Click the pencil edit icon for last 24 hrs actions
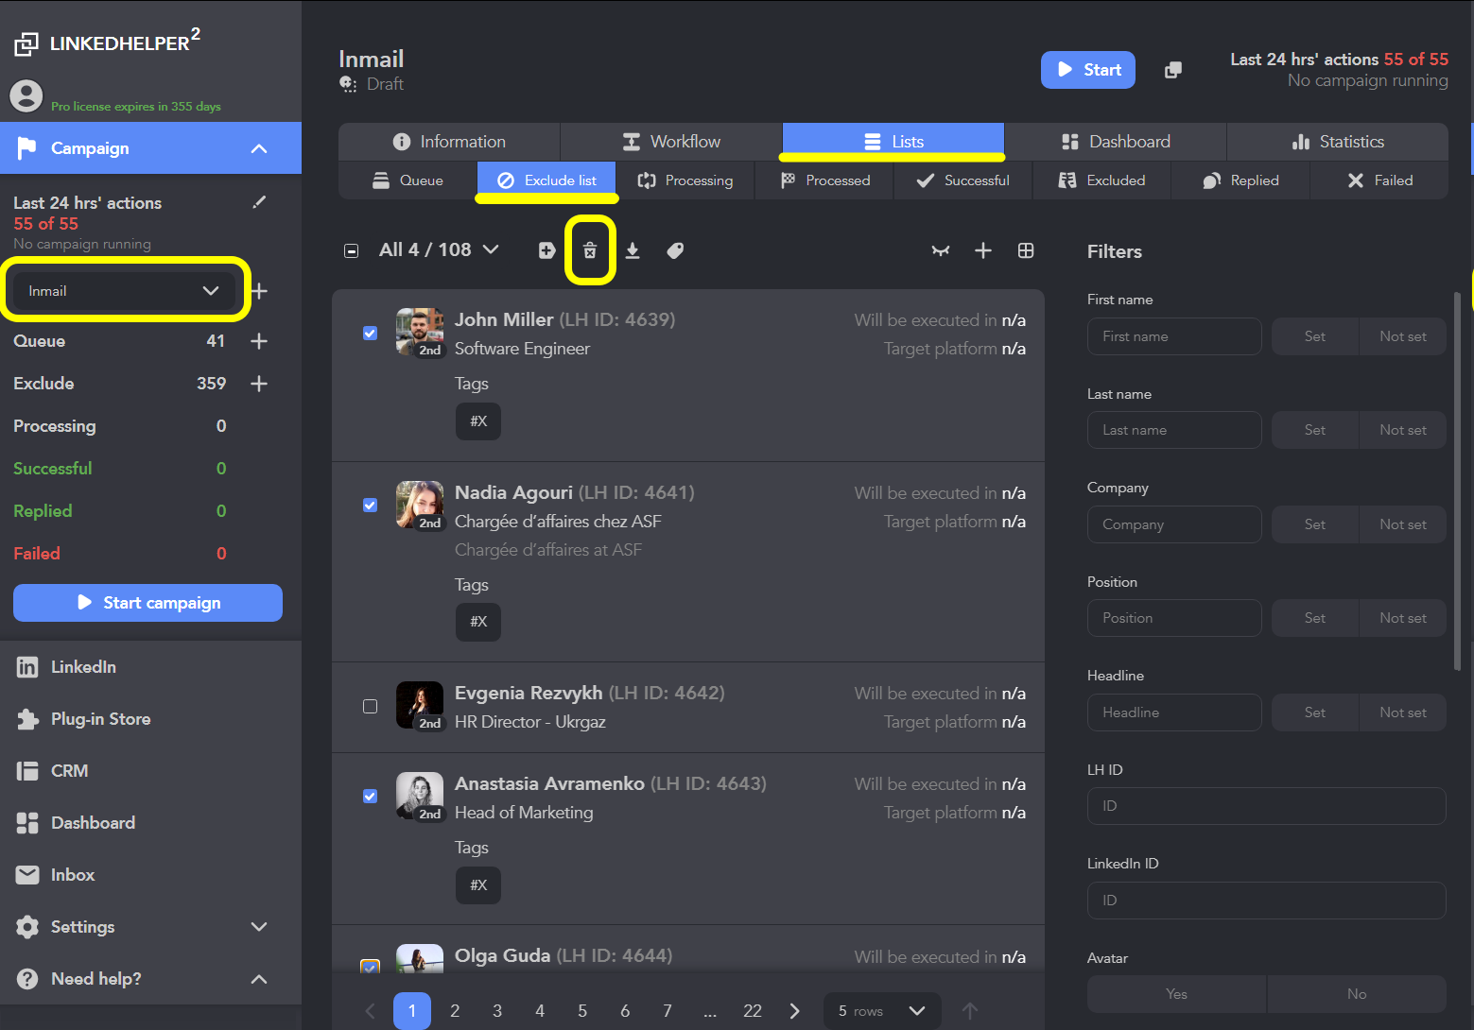Viewport: 1474px width, 1030px height. (x=259, y=202)
